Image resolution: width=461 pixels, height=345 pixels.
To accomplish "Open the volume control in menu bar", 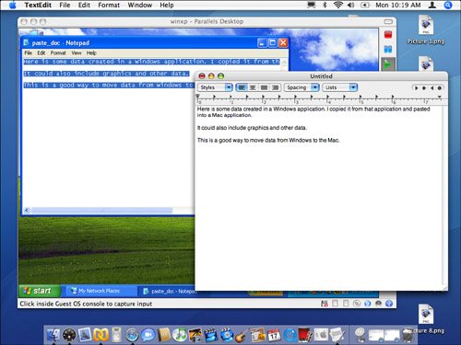I will pyautogui.click(x=350, y=5).
